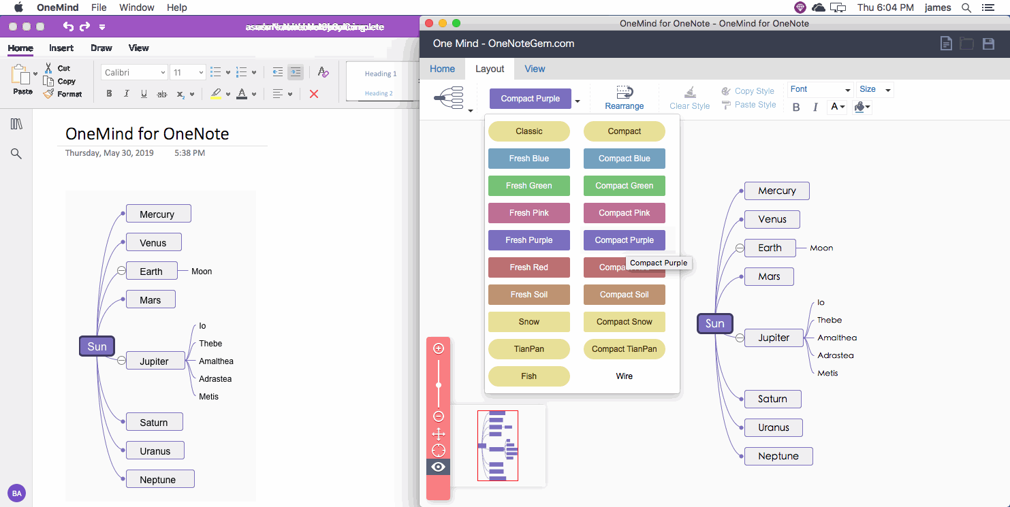This screenshot has height=507, width=1010.
Task: Toggle Italic in OneMind toolbar
Action: pos(815,107)
